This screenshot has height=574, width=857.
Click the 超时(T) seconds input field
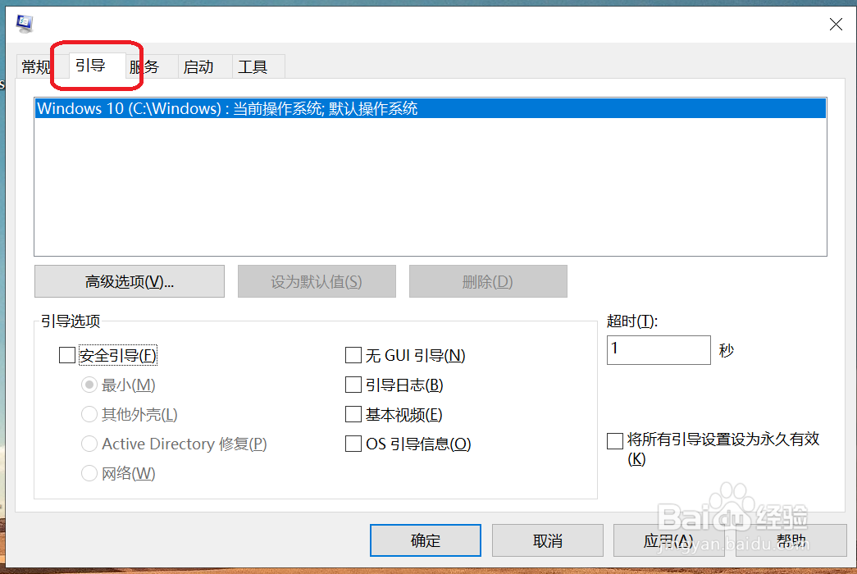click(x=658, y=350)
